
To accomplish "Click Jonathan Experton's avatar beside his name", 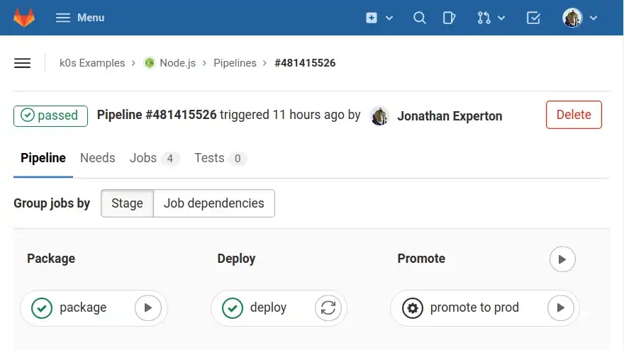I will click(379, 115).
